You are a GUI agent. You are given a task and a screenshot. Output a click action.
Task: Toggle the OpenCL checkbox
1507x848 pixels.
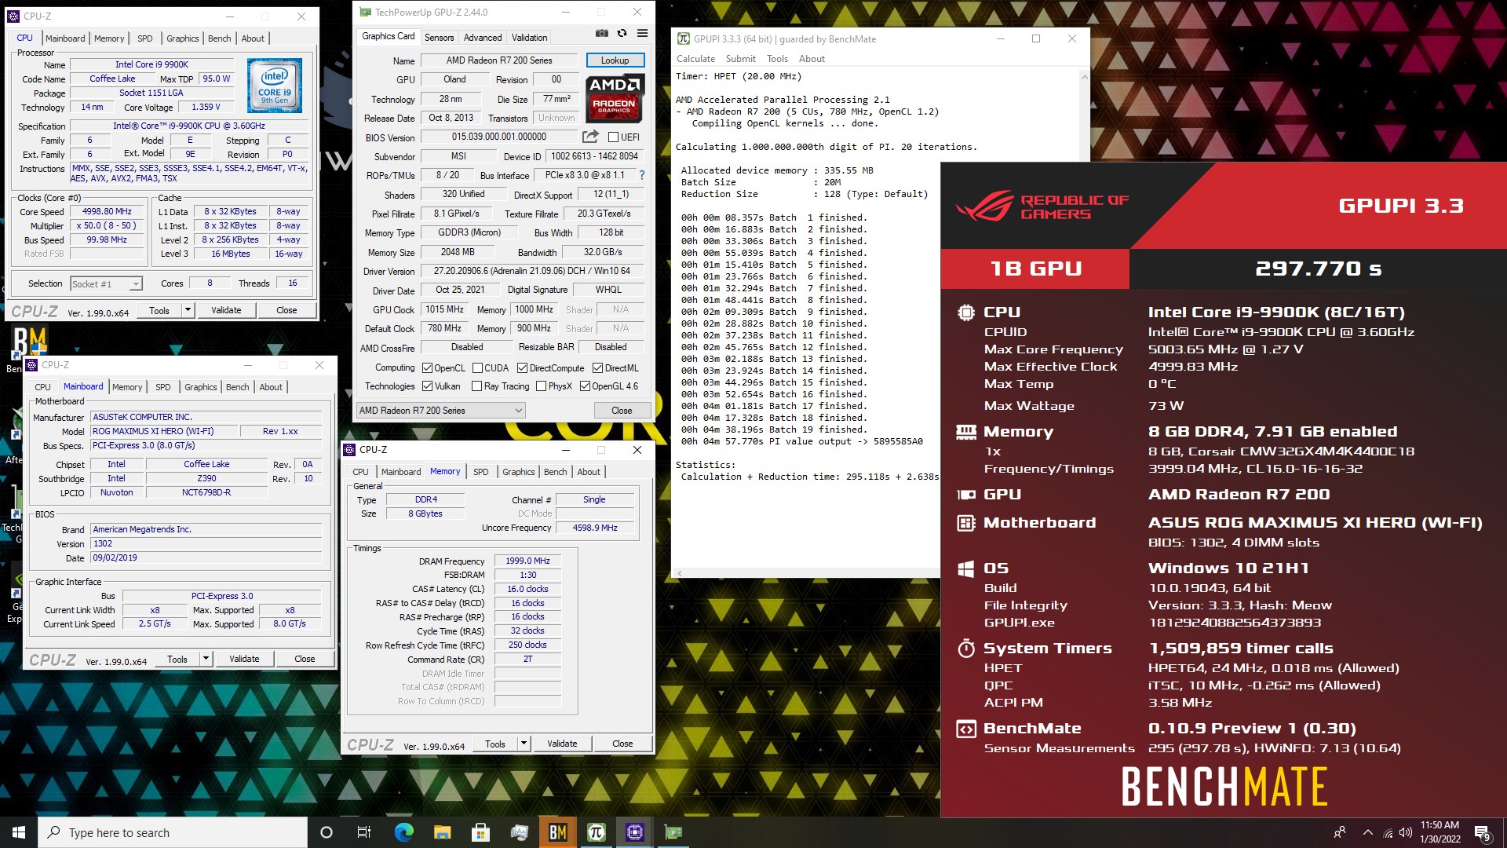pos(427,367)
